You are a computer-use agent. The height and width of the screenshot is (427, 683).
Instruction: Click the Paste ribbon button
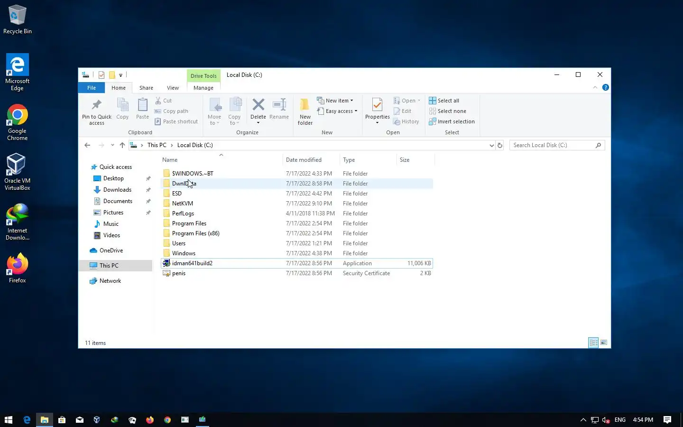coord(142,109)
